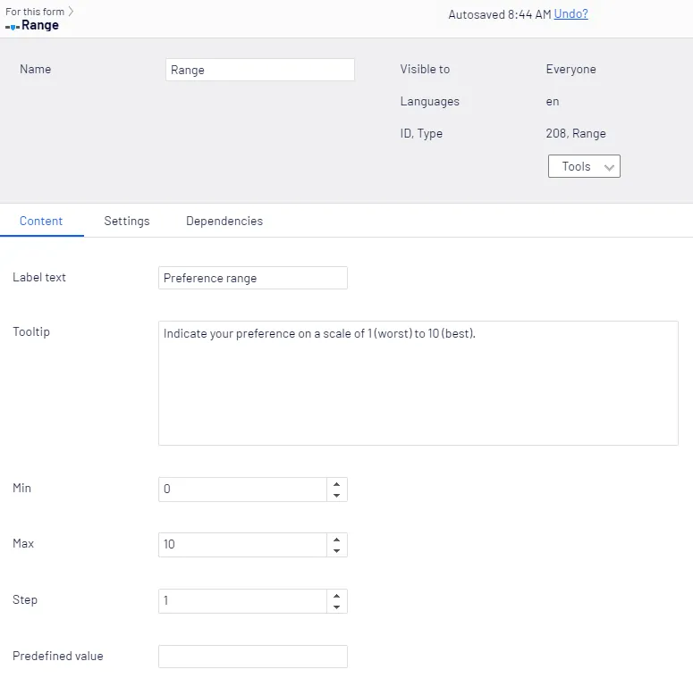Click the Range element type icon
Viewport: 693px width, 678px height.
pos(13,27)
